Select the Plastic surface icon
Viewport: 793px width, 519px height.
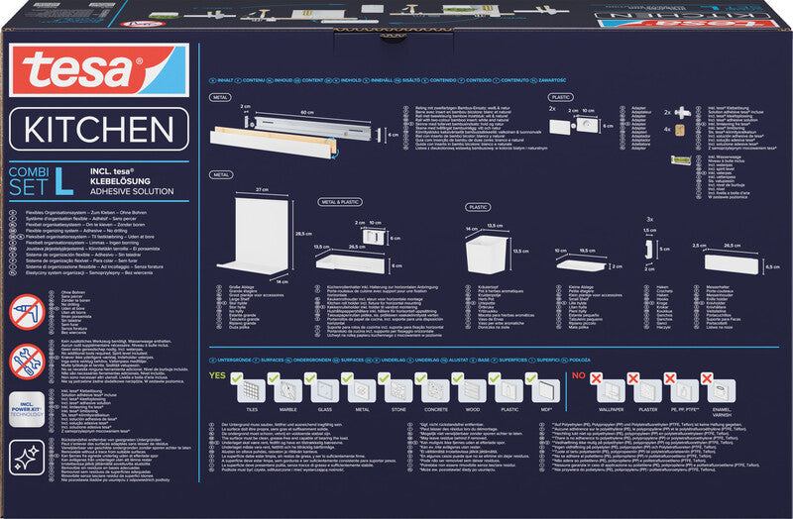510,391
